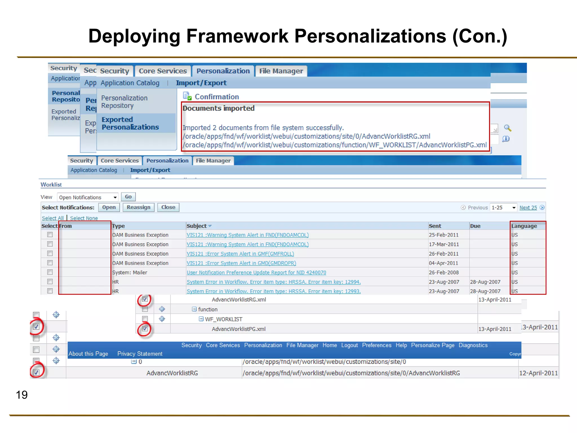The height and width of the screenshot is (433, 577).
Task: Click the footer Personalize Page link
Action: pyautogui.click(x=433, y=345)
